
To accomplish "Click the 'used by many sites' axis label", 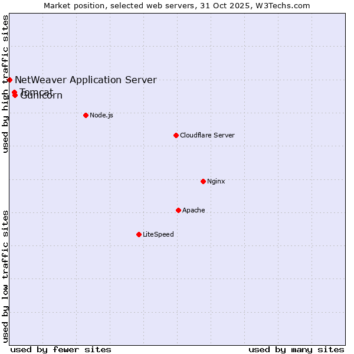I will click(296, 349).
